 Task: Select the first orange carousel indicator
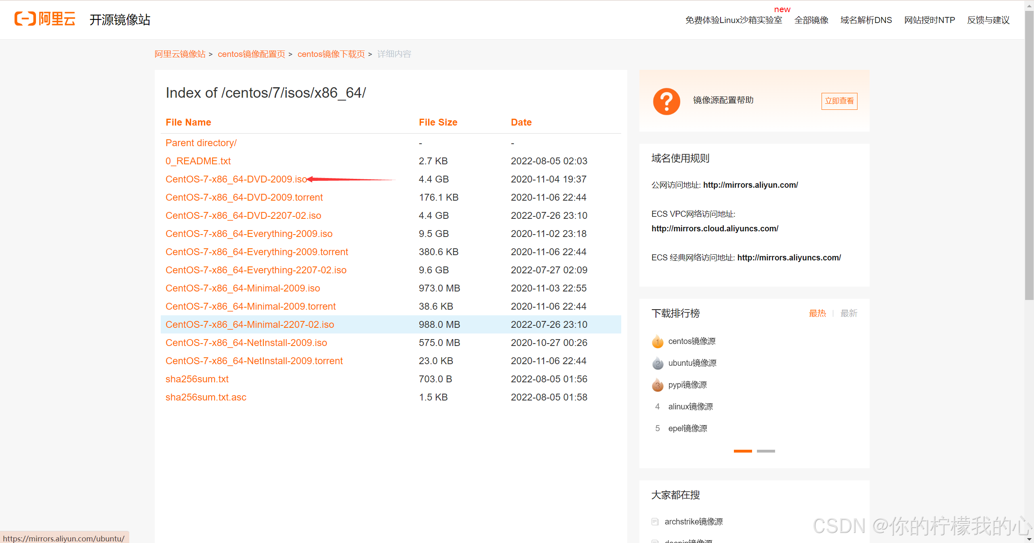click(x=743, y=451)
